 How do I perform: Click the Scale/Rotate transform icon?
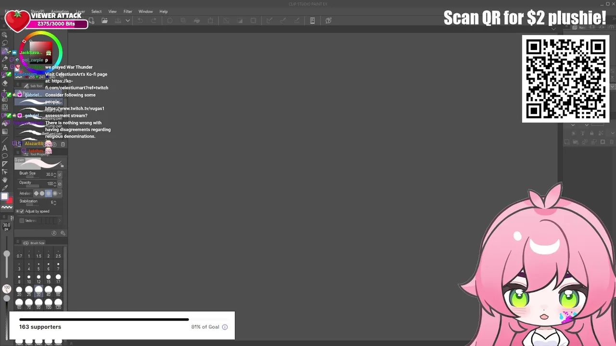click(210, 21)
